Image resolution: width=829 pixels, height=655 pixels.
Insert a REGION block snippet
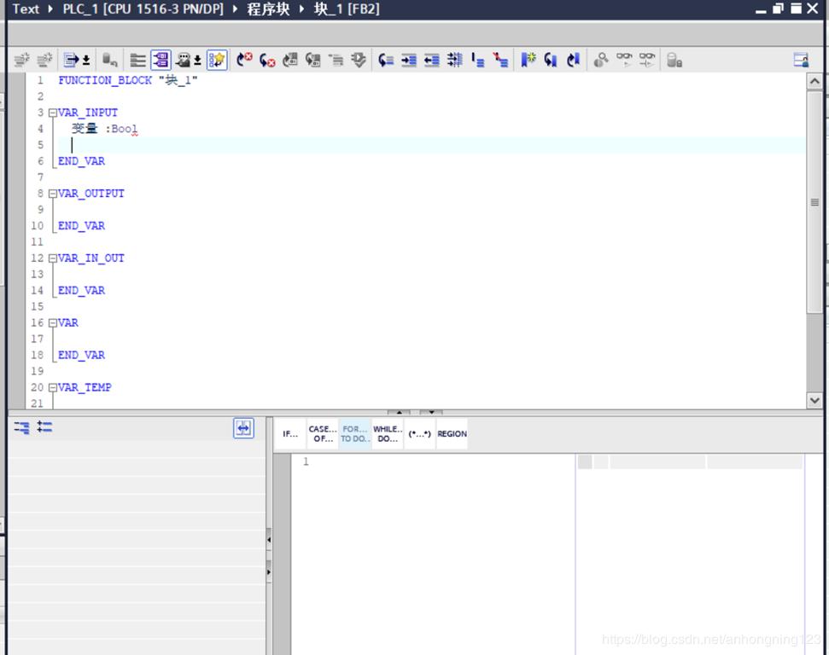[452, 433]
